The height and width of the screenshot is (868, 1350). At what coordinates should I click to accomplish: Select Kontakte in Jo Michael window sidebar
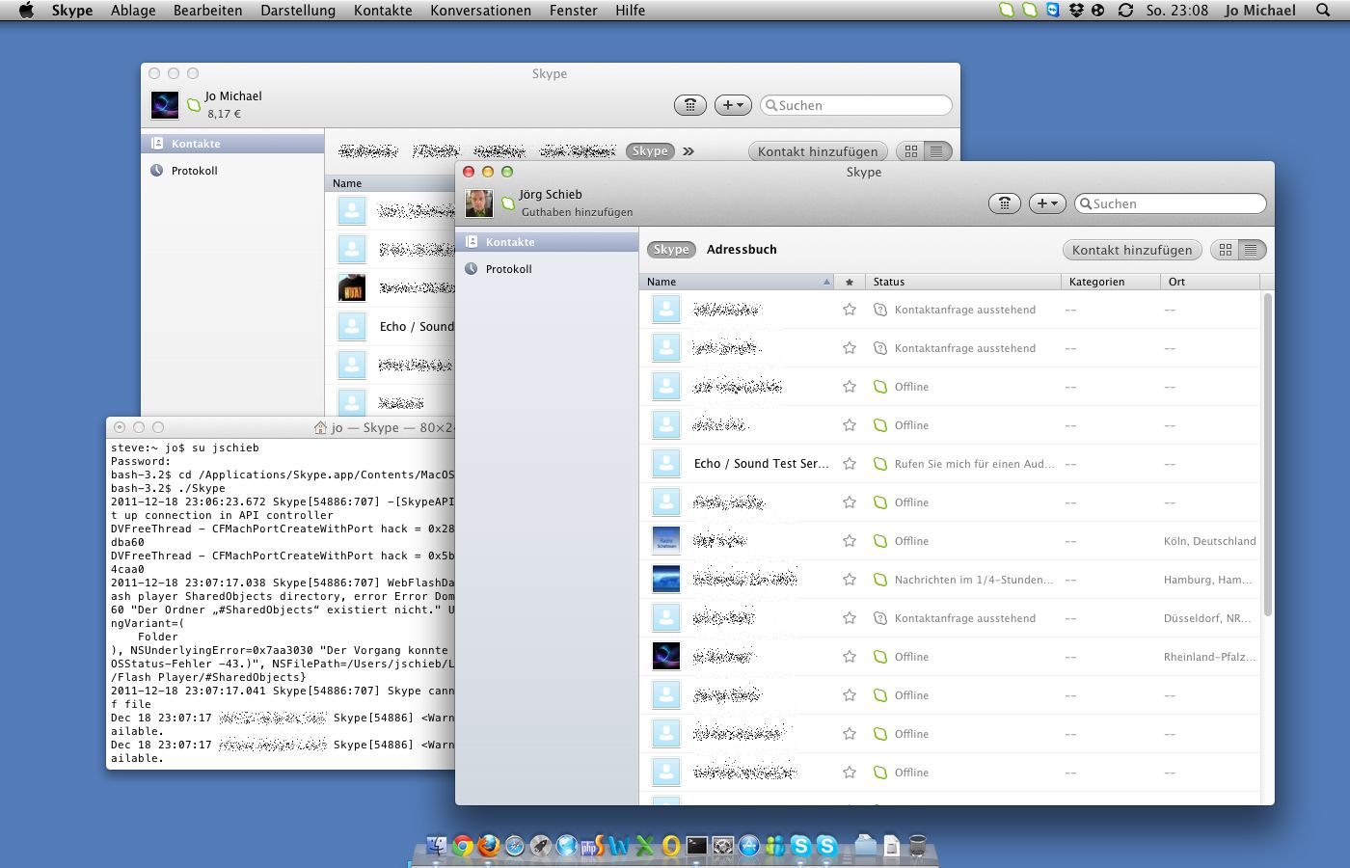pos(232,144)
